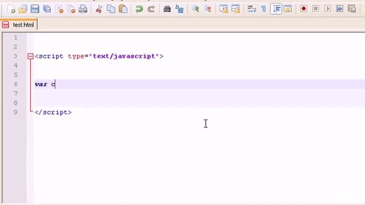
Task: Stop macro recording
Action: coord(315,9)
